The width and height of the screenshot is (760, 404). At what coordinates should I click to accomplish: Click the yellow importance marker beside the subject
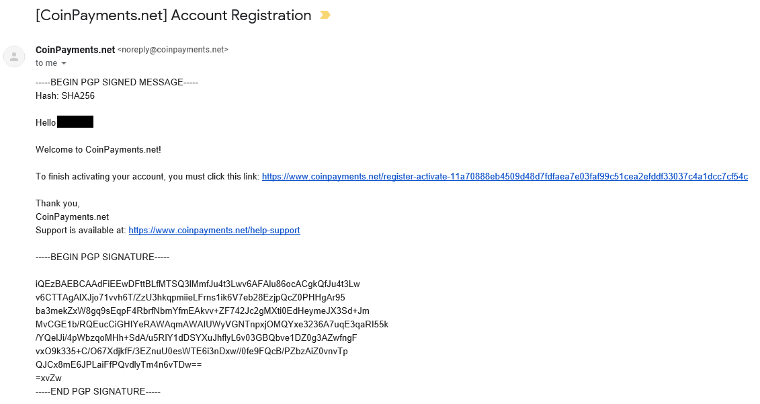[325, 15]
